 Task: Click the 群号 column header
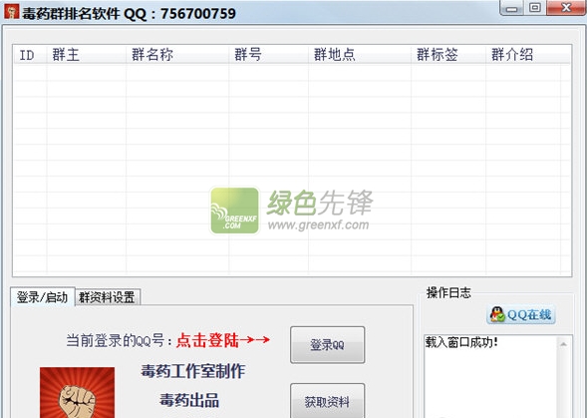(x=269, y=55)
